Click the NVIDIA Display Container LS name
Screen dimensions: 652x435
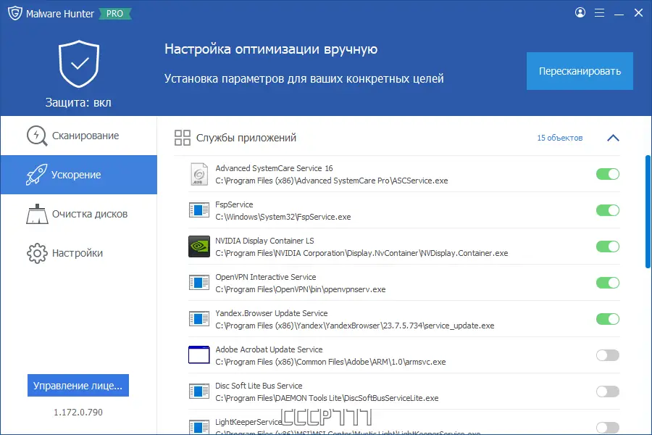264,241
